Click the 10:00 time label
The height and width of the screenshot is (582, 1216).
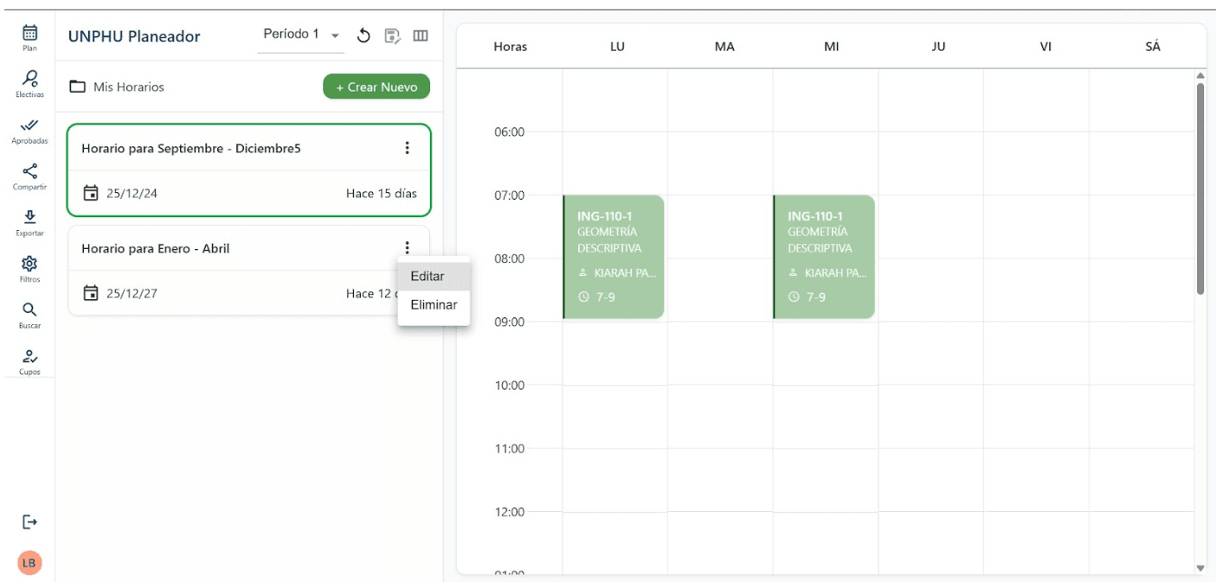coord(510,385)
